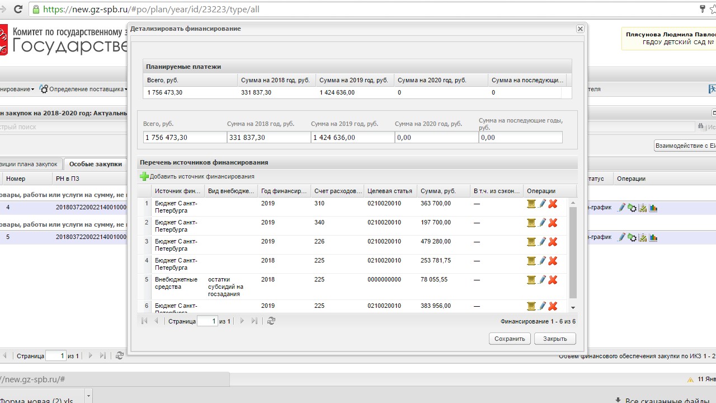Go to first page in financing dialog pager
Image resolution: width=716 pixels, height=403 pixels.
click(144, 321)
